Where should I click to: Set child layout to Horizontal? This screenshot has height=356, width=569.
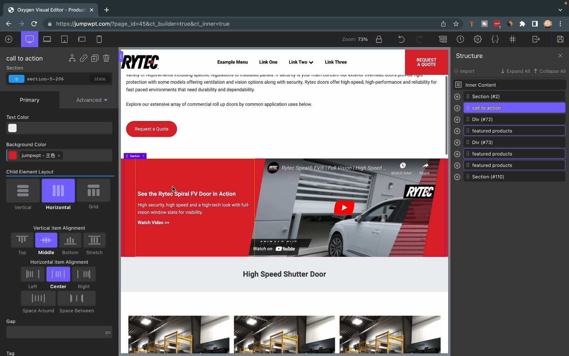[x=58, y=191]
